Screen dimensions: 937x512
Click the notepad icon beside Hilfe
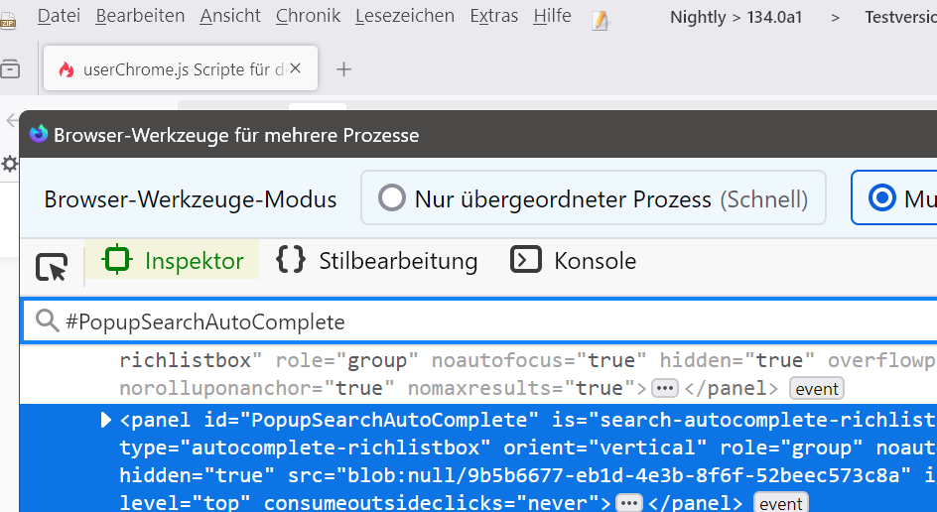pos(600,19)
